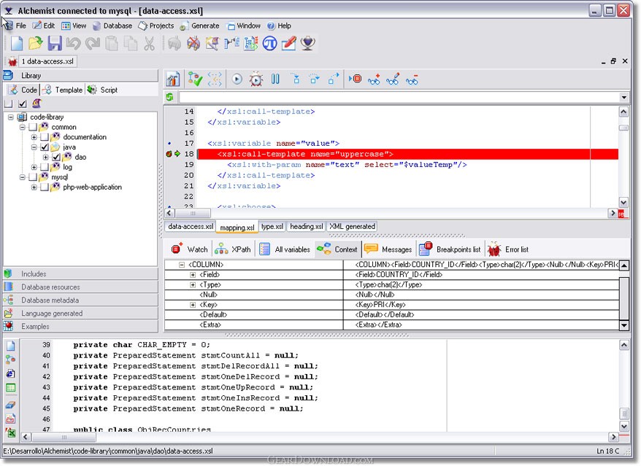641x466 pixels.
Task: Open the XPath debug tab
Action: (x=233, y=249)
